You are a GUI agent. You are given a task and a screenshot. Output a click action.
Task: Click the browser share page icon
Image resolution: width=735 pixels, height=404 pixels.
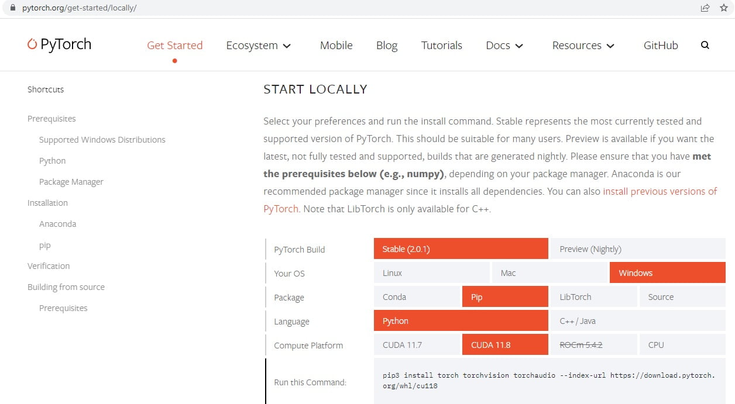coord(705,8)
